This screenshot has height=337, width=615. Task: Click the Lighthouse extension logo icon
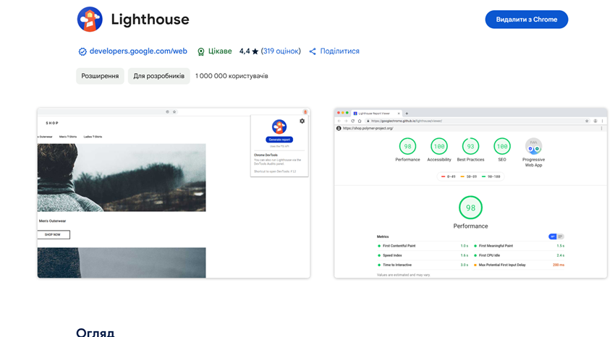[90, 20]
